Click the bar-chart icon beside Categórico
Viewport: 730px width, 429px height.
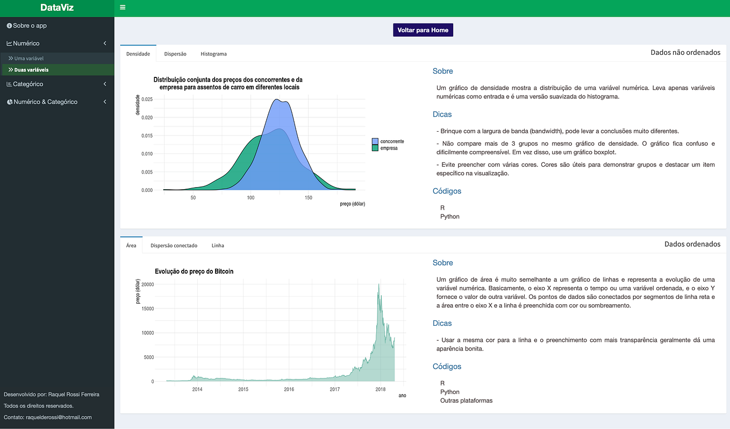[9, 84]
